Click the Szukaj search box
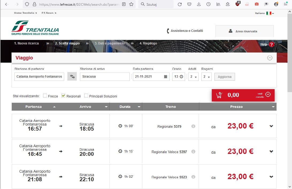This screenshot has width=292, height=189. click(156, 4)
